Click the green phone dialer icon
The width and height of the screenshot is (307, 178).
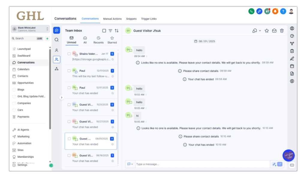(251, 11)
